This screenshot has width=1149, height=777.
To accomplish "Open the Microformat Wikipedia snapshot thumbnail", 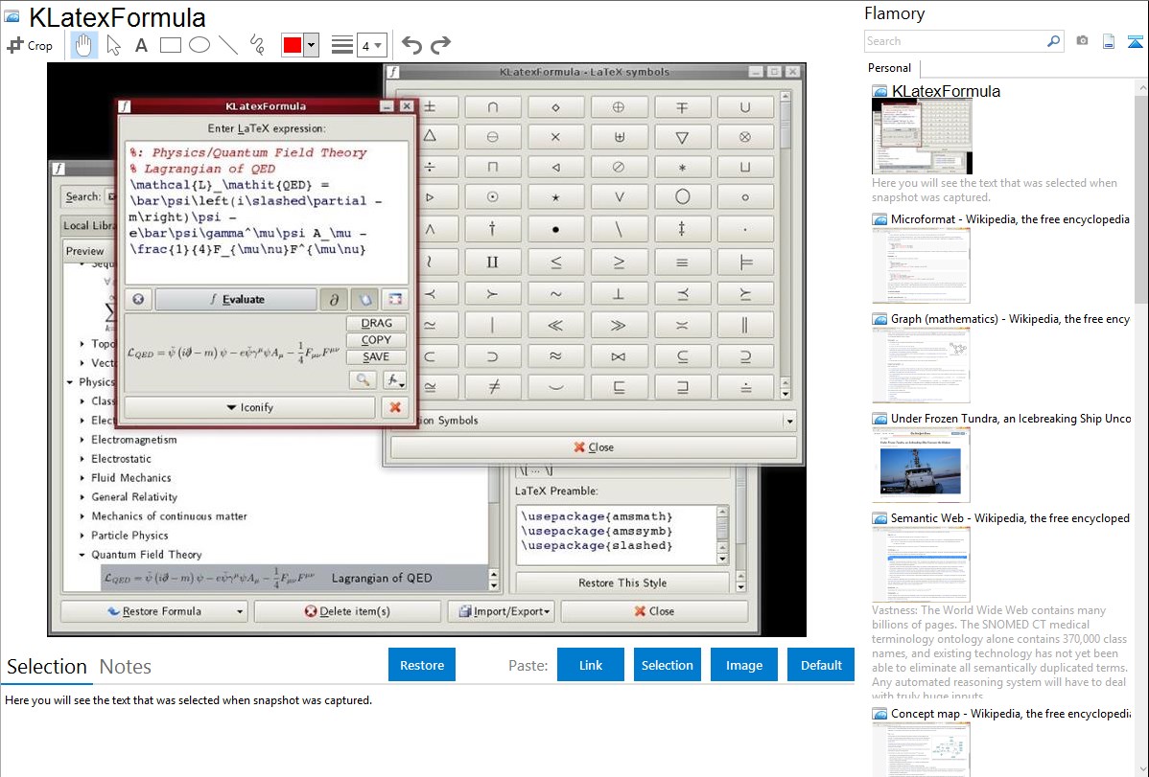I will (921, 265).
